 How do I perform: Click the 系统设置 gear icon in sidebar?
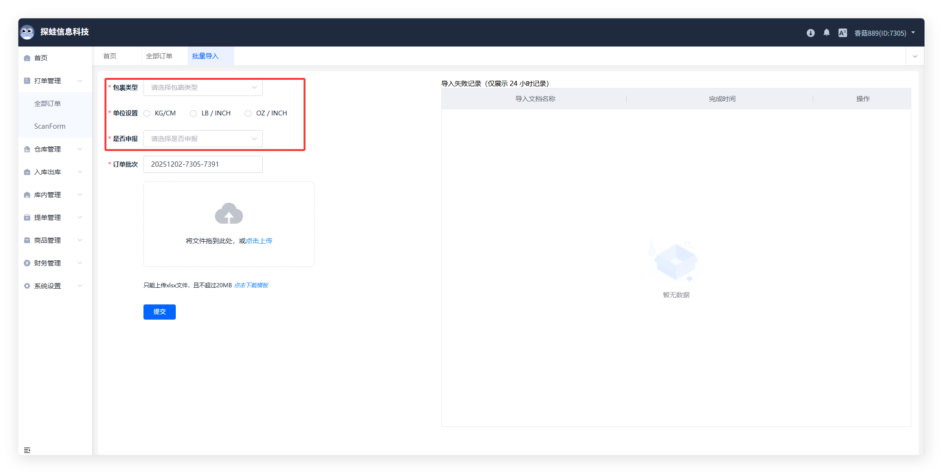click(27, 286)
